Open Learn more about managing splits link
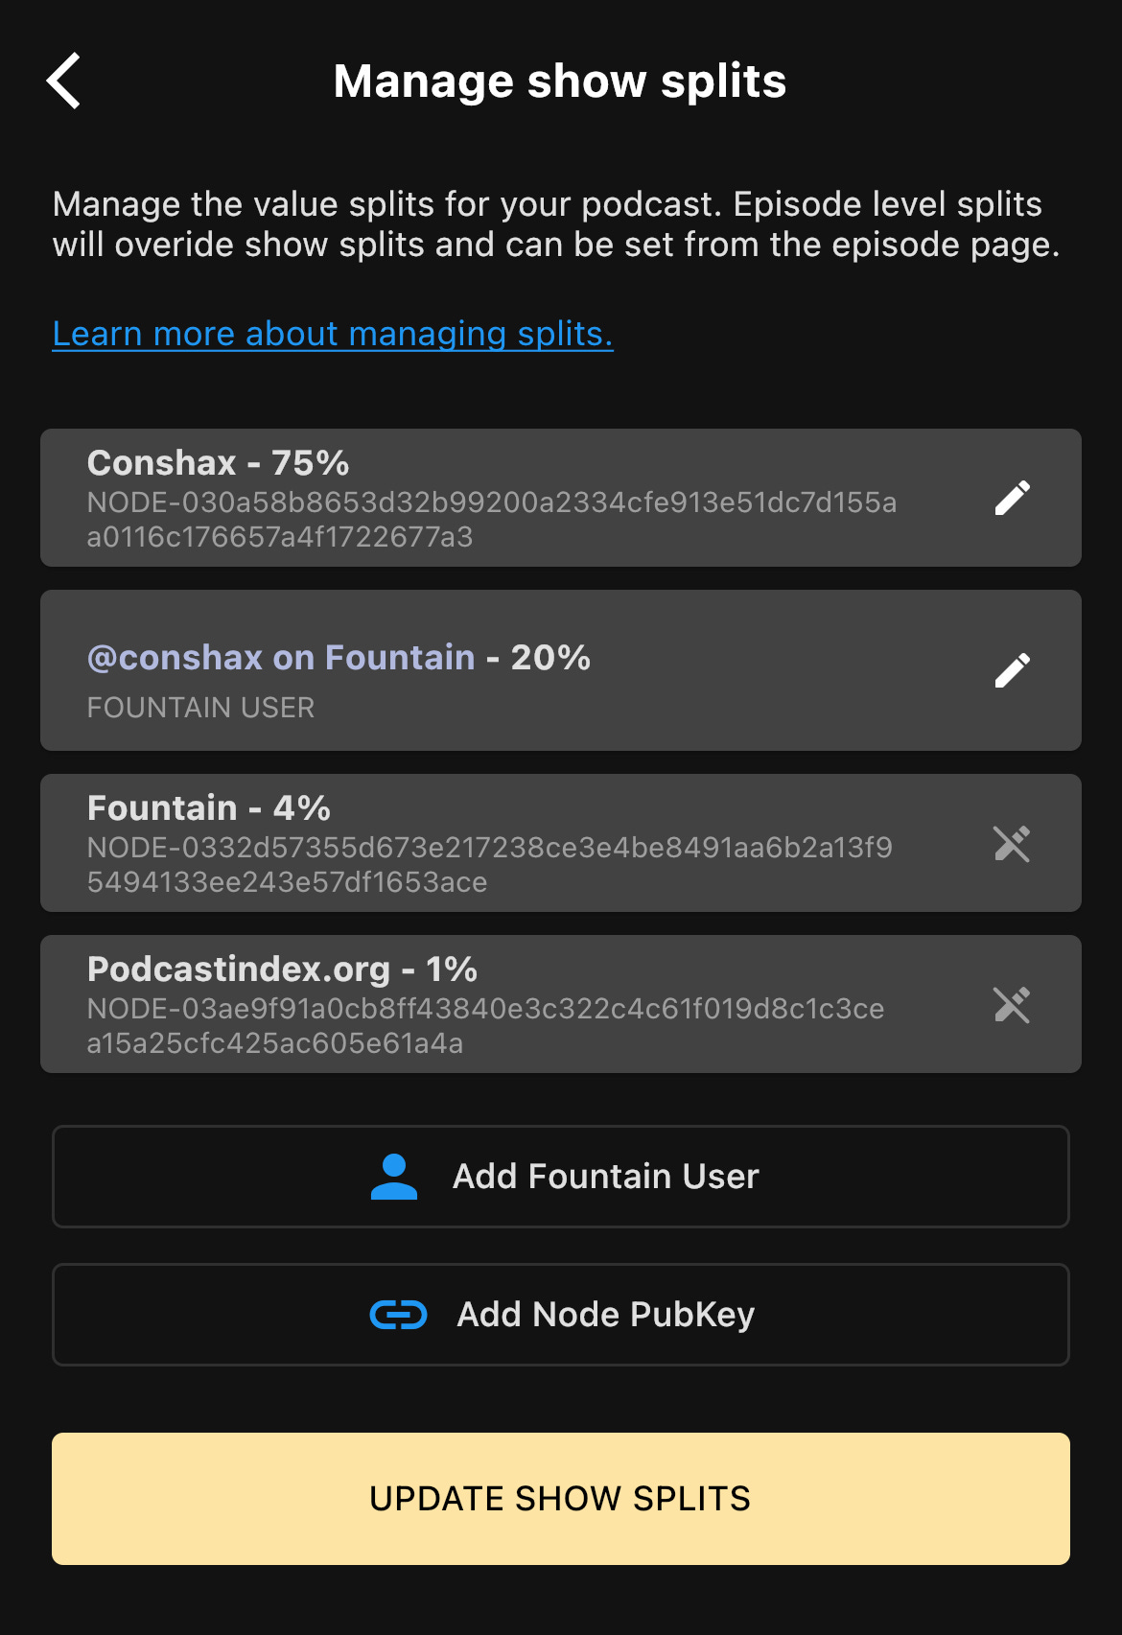 (333, 334)
